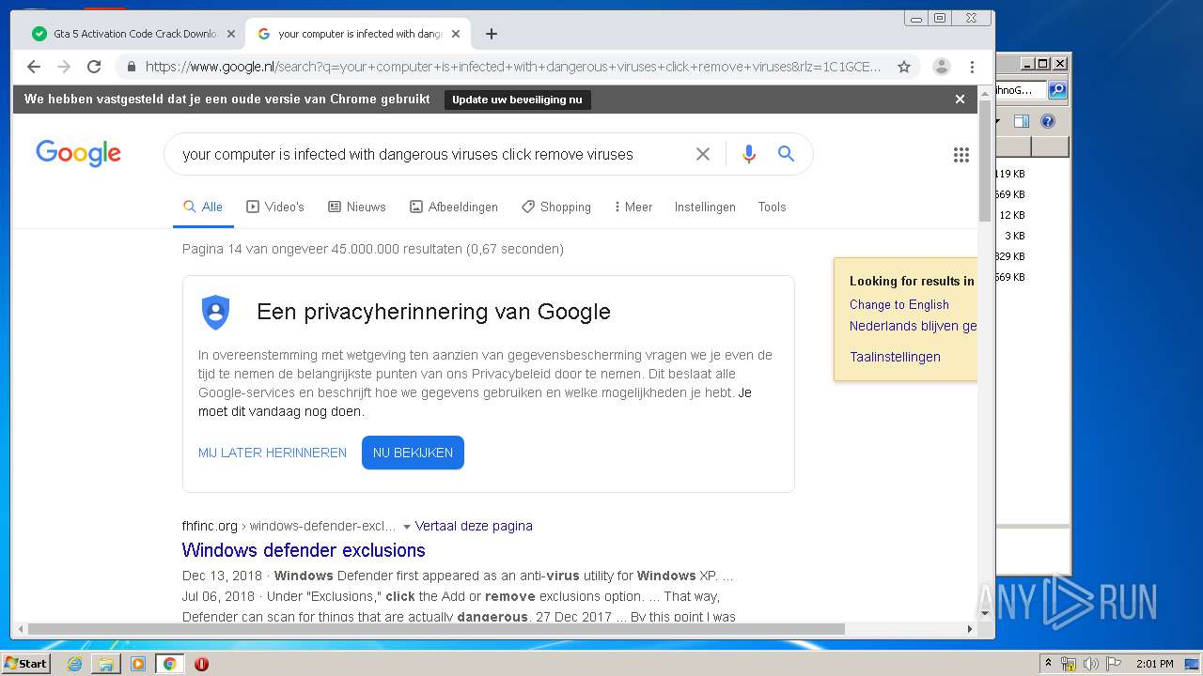
Task: Switch to the Nieuws results tab
Action: click(x=357, y=207)
